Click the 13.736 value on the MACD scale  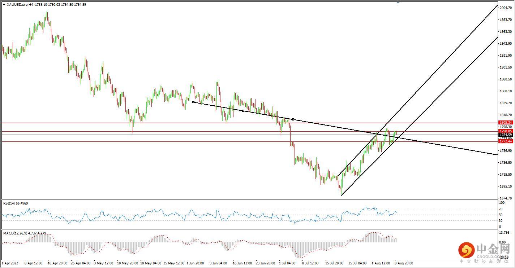click(504, 233)
